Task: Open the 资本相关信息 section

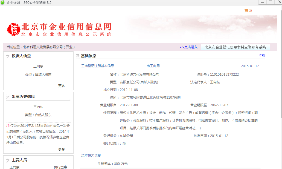Action: tap(91, 155)
